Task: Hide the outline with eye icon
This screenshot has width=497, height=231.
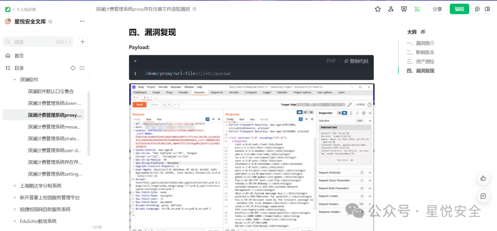Action: click(423, 32)
